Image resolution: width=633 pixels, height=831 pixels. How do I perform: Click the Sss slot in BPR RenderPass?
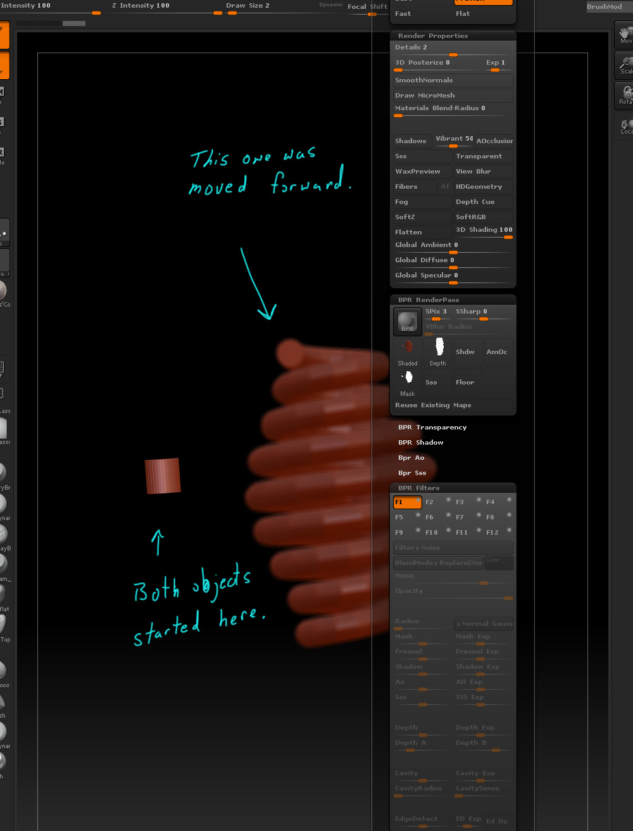pos(438,383)
